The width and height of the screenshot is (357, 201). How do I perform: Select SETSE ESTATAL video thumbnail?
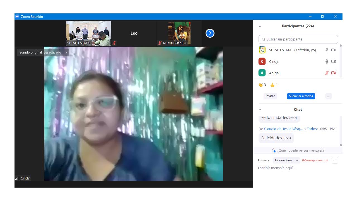(x=88, y=33)
